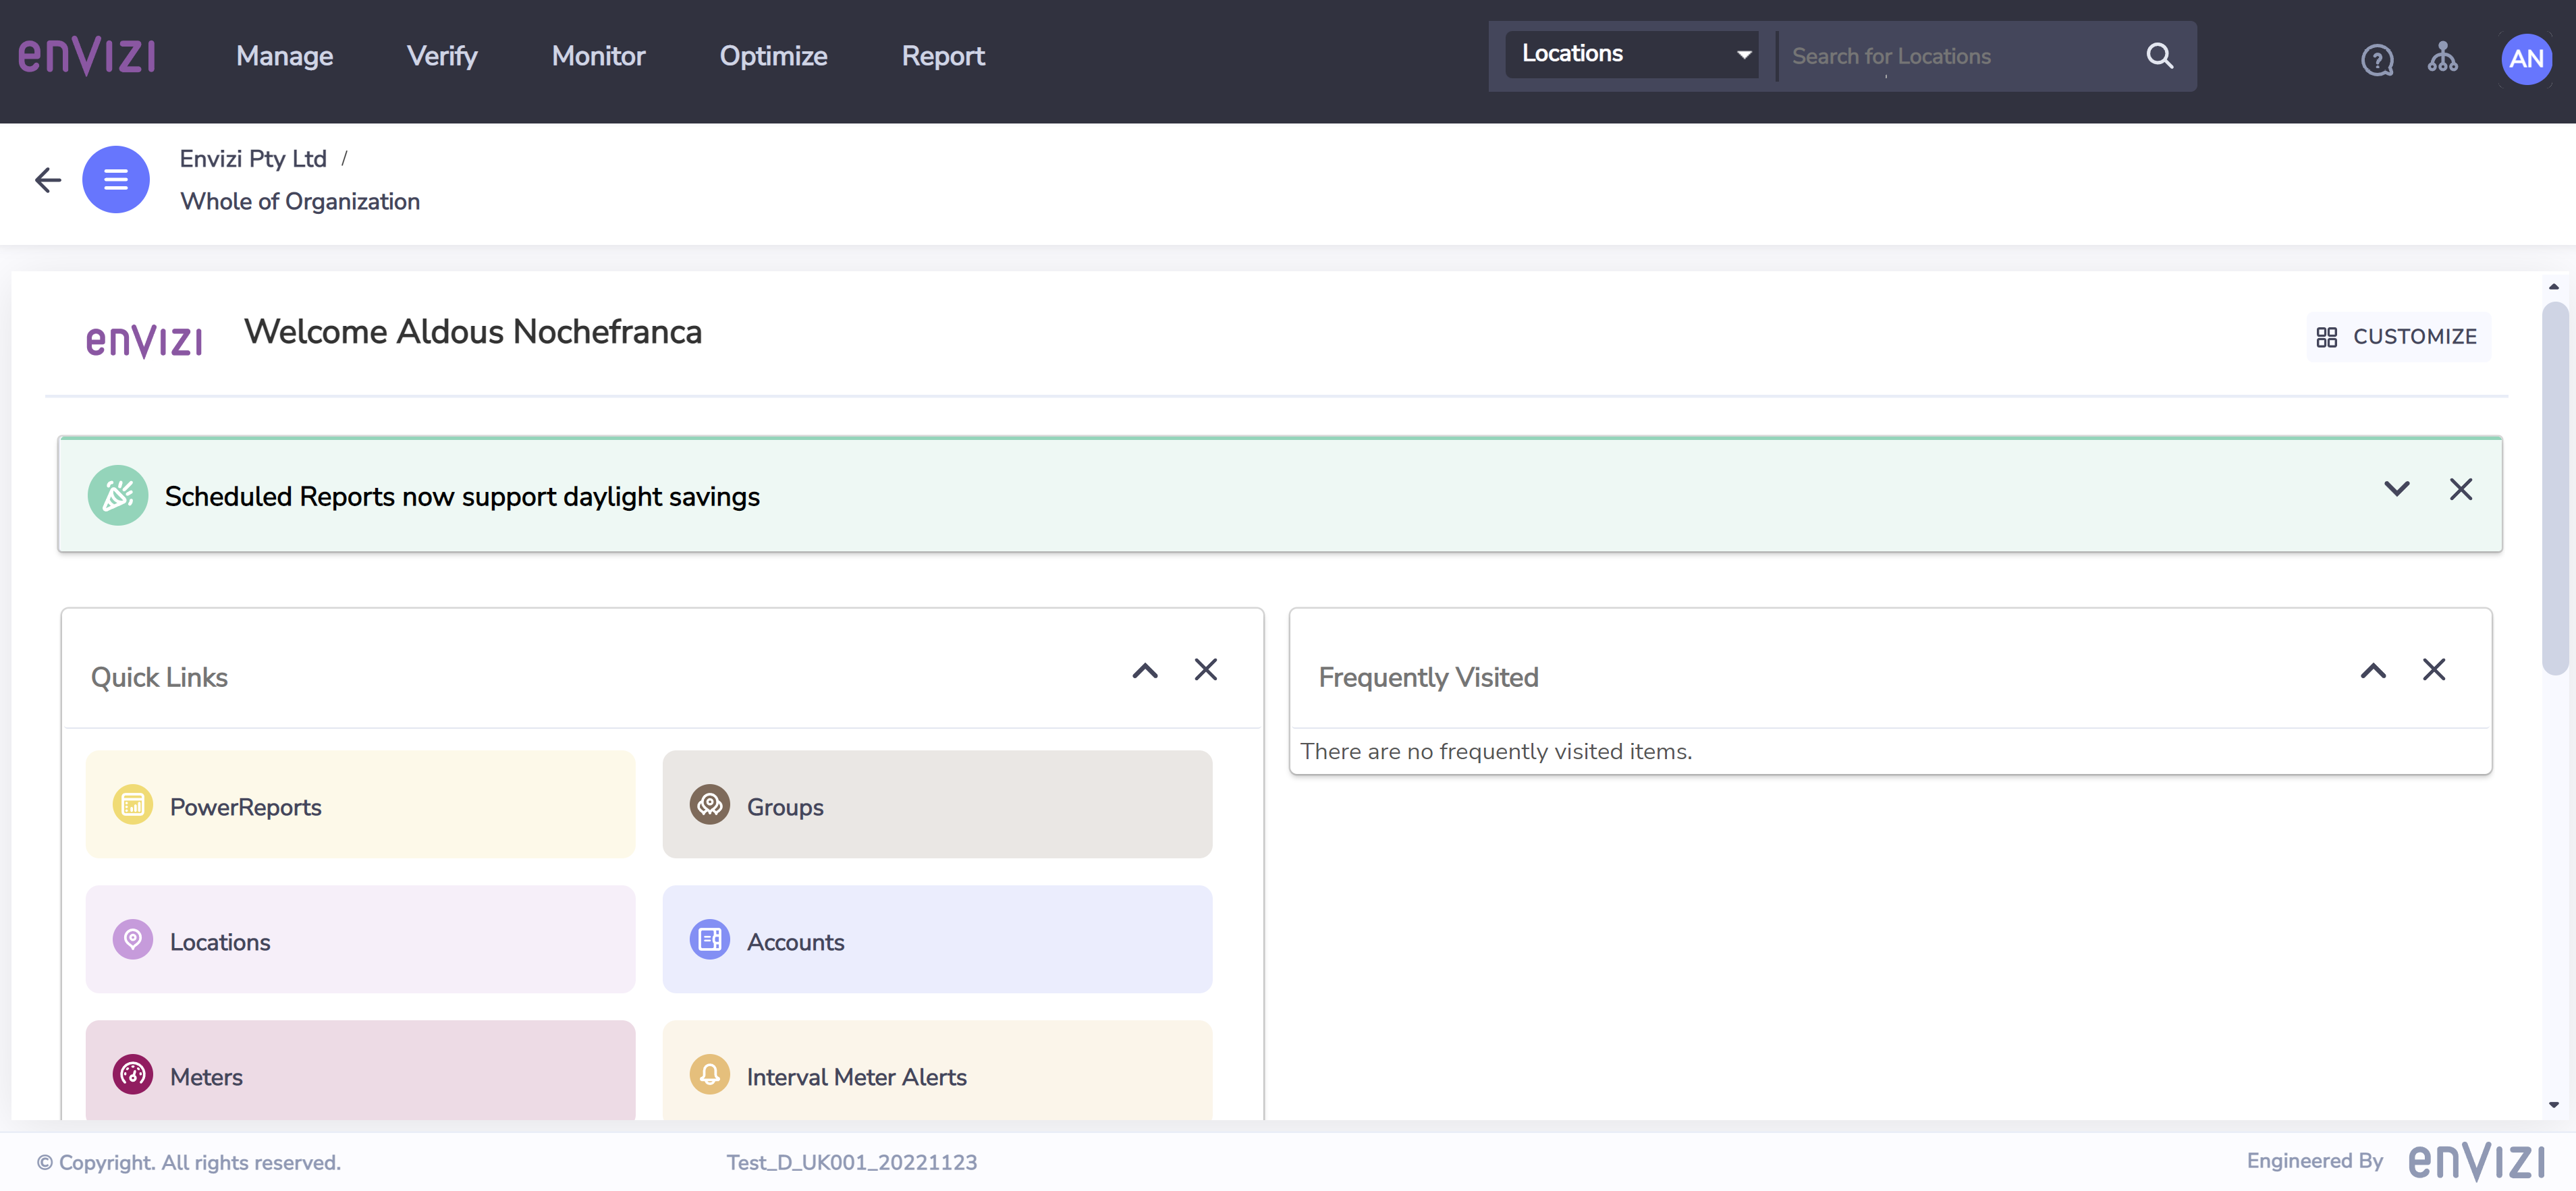2576x1191 pixels.
Task: Expand the Scheduled Reports announcement chevron
Action: [2397, 489]
